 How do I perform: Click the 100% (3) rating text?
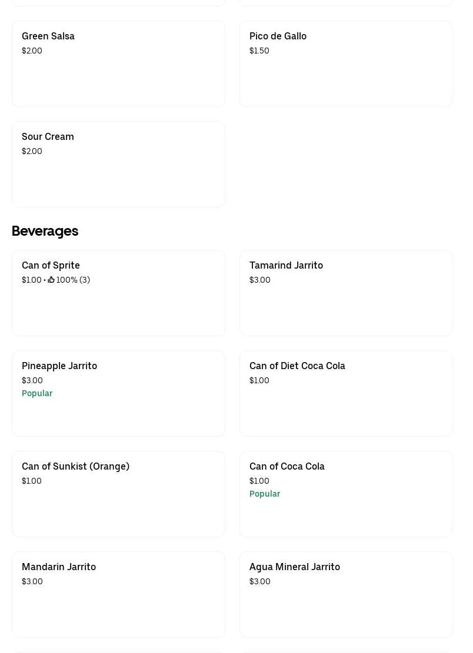73,280
